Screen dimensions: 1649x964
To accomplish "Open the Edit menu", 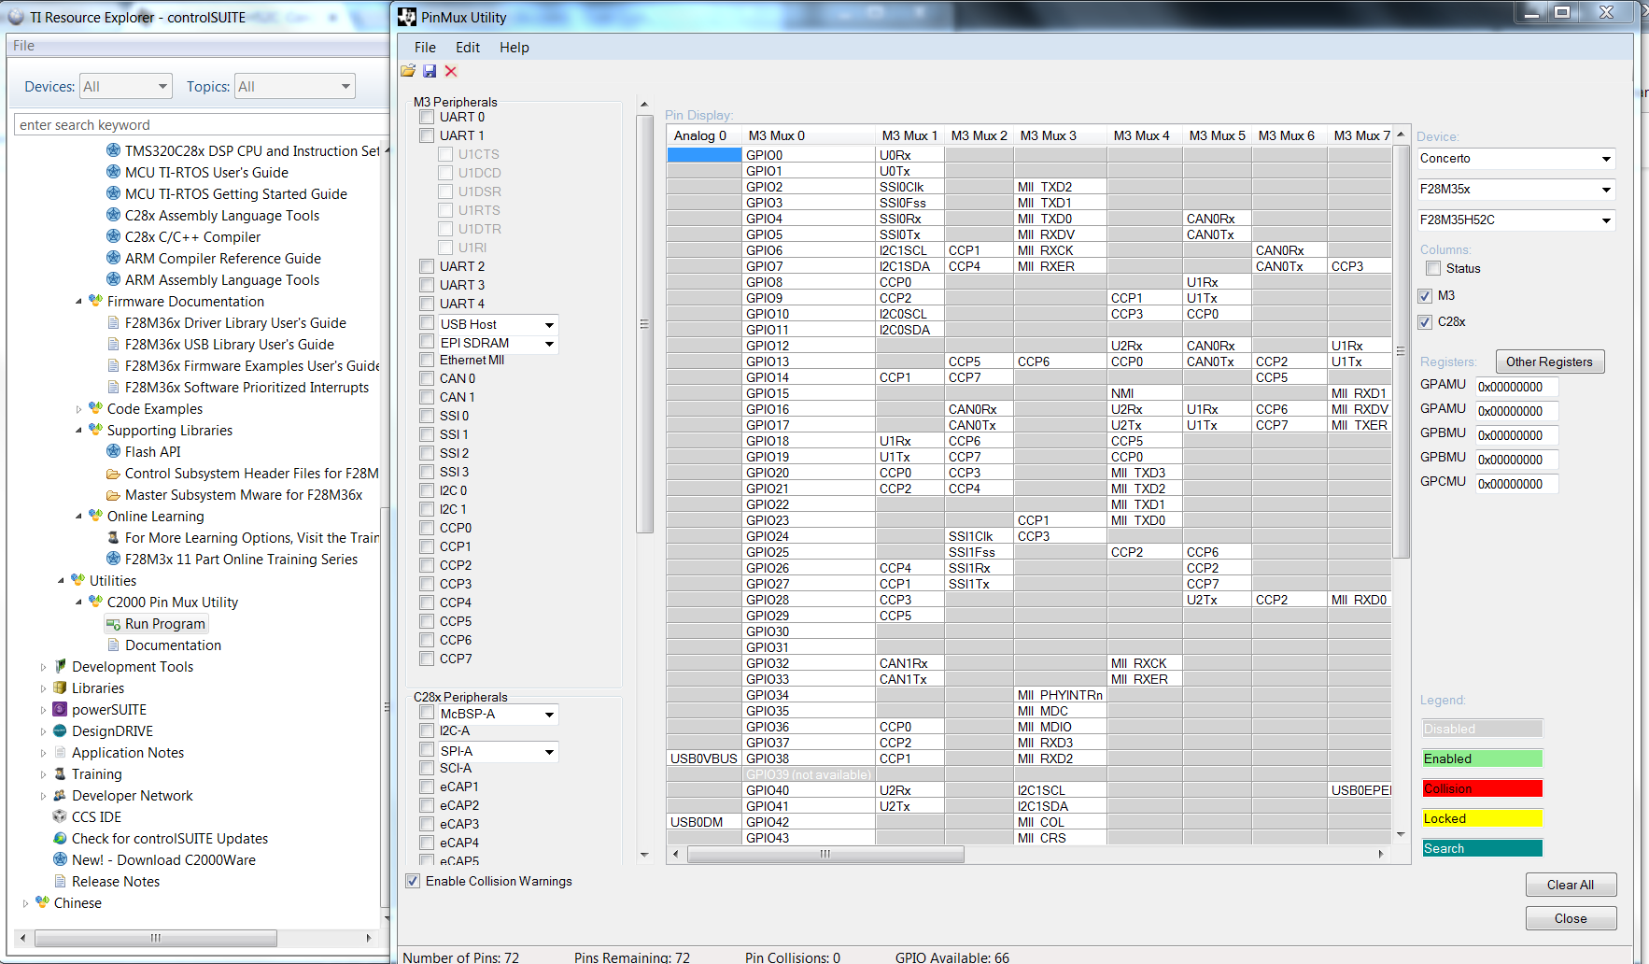I will pyautogui.click(x=467, y=47).
